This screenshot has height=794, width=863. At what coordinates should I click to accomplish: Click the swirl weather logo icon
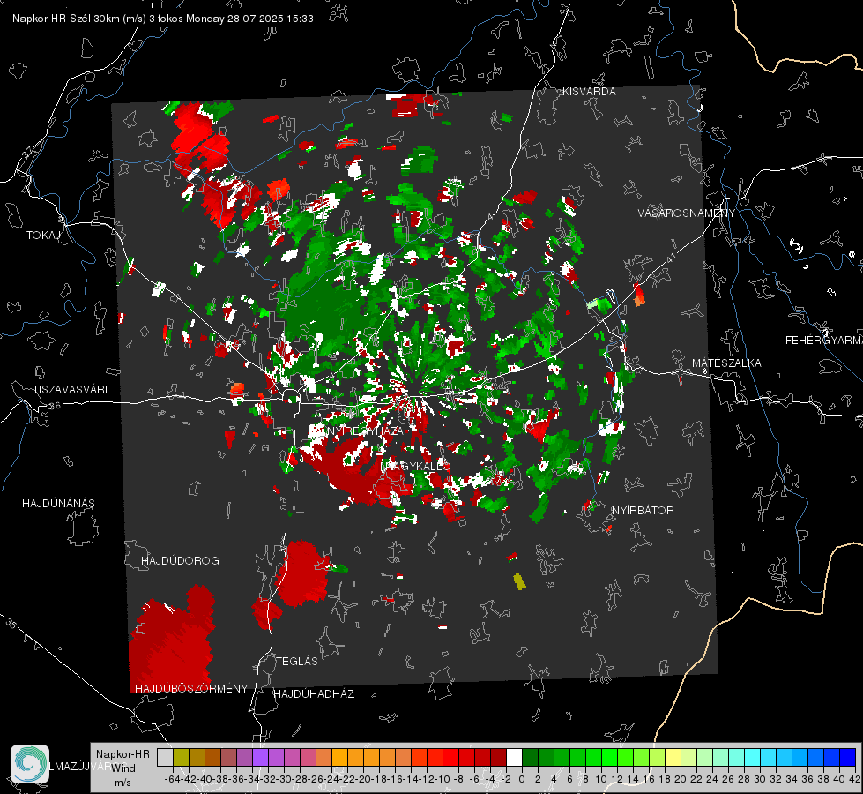tap(30, 764)
